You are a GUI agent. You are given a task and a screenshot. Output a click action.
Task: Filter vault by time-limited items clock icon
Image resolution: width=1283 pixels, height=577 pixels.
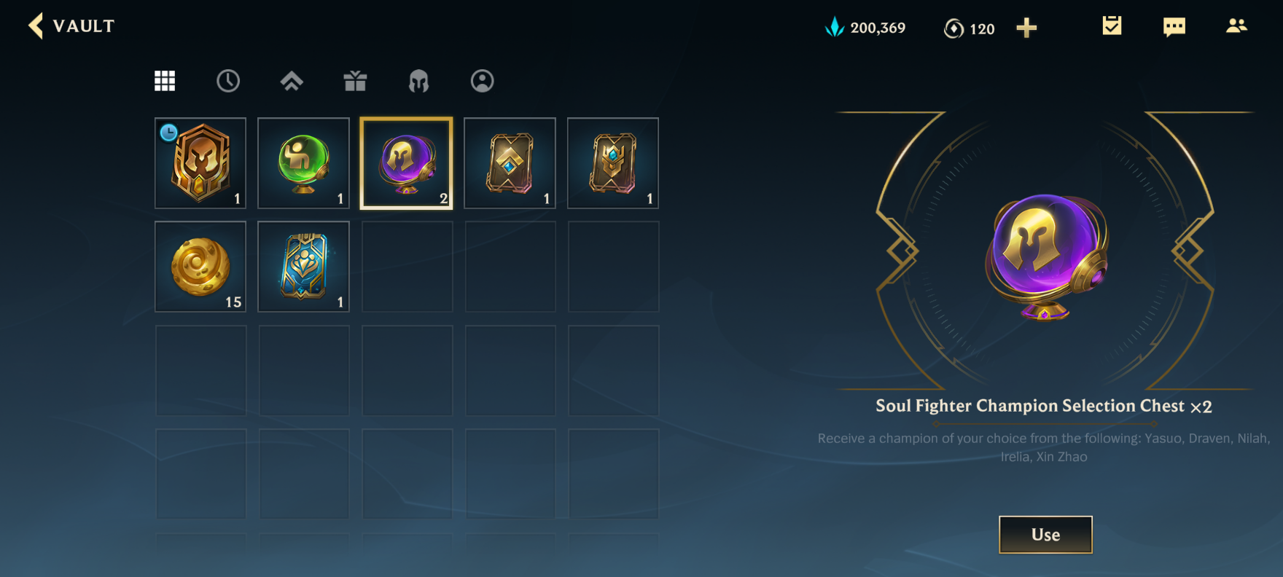click(x=228, y=81)
